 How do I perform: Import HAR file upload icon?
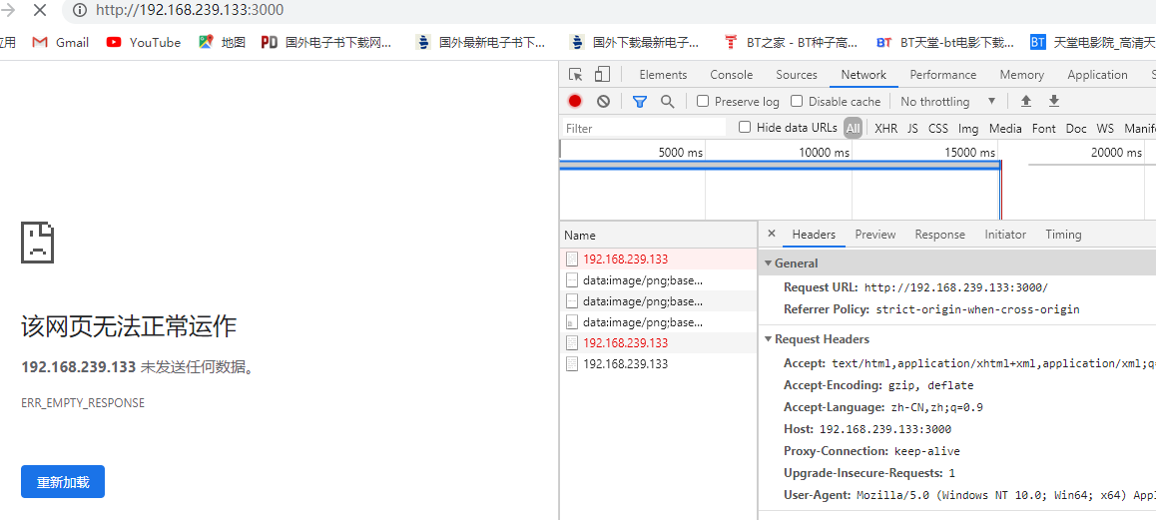[1025, 101]
